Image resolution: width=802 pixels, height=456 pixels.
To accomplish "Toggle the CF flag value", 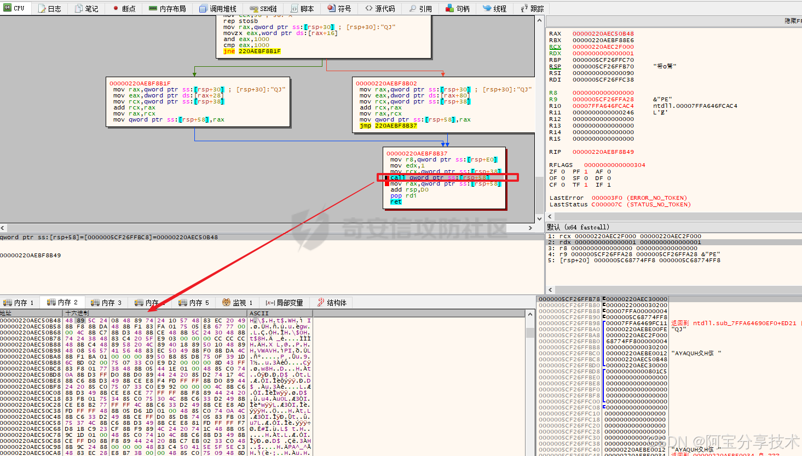I will [x=562, y=184].
